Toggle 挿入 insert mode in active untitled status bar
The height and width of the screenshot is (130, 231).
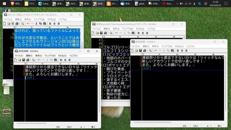(93, 127)
